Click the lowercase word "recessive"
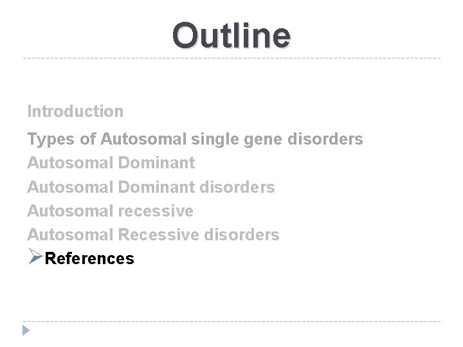This screenshot has height=347, width=463. (156, 211)
